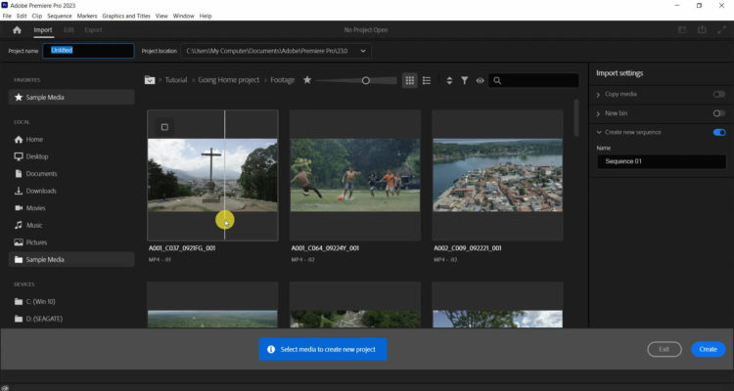Open the root folder breadcrumb icon
Image resolution: width=734 pixels, height=391 pixels.
point(150,80)
